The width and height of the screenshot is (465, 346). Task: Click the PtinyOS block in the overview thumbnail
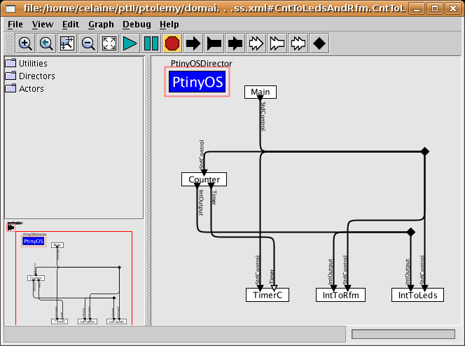[x=34, y=241]
